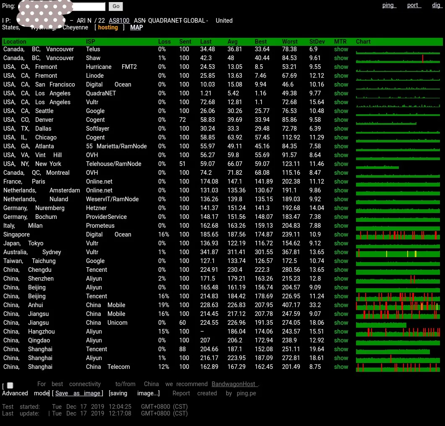The image size is (445, 426).
Task: Click the Location column header
Action: (x=14, y=42)
